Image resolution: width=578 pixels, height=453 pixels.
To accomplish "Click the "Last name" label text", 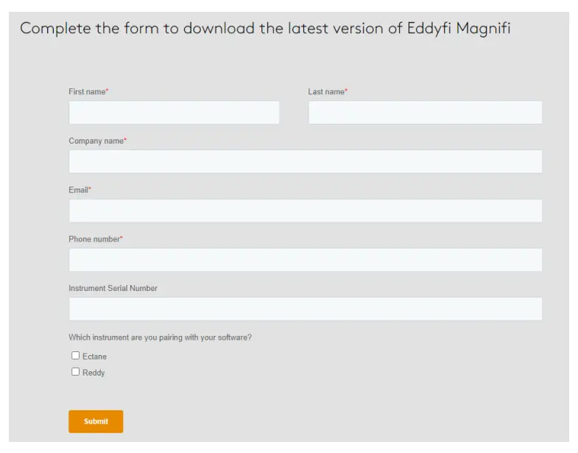I will 325,92.
